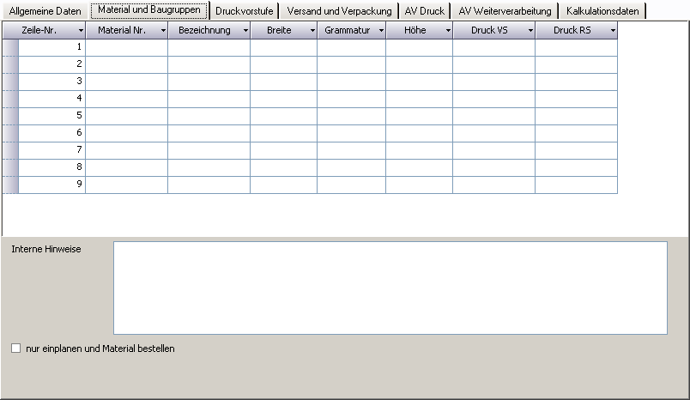Switch to the Druckvorstufe tab

click(x=245, y=11)
